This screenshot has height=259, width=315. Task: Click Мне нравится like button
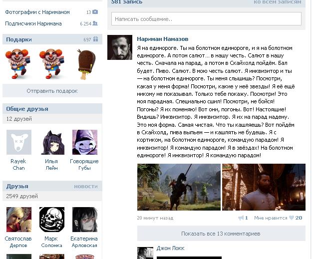tap(271, 218)
